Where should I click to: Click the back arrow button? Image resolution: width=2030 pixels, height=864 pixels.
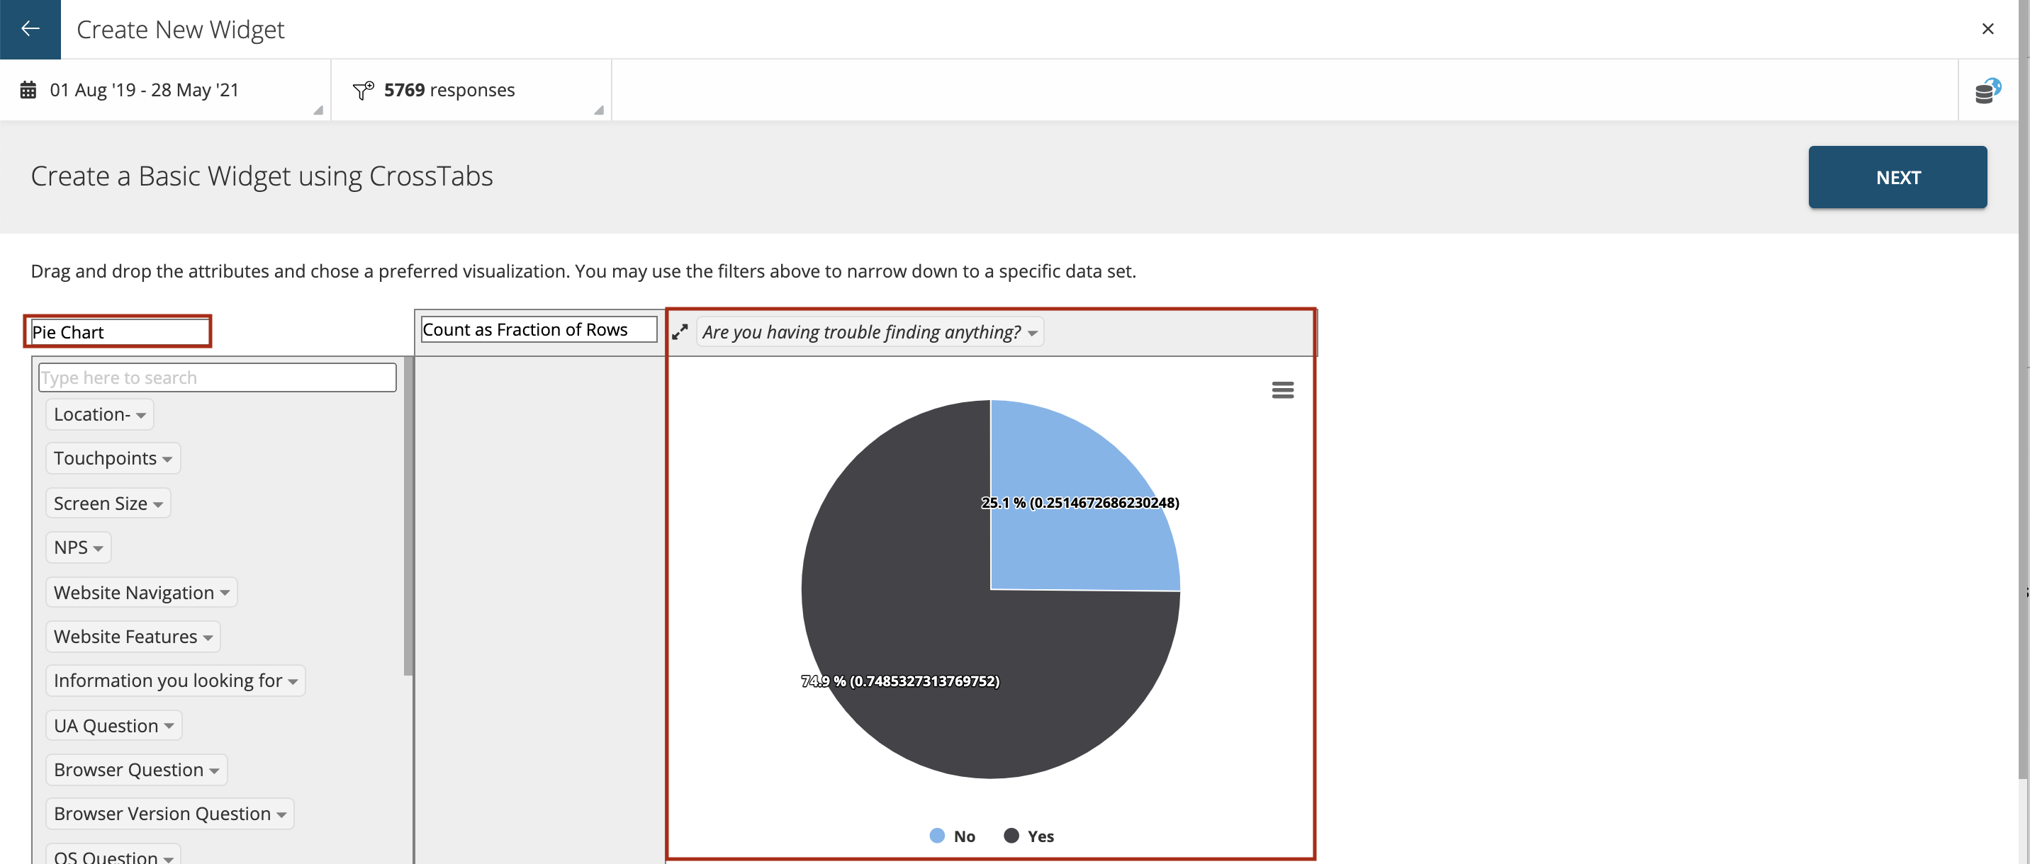[30, 29]
